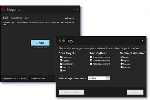Choose Remove on threat detection

[121, 67]
